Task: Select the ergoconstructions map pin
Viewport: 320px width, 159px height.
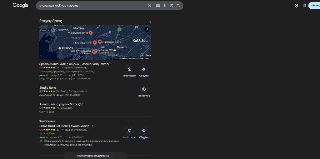Action: [100, 42]
